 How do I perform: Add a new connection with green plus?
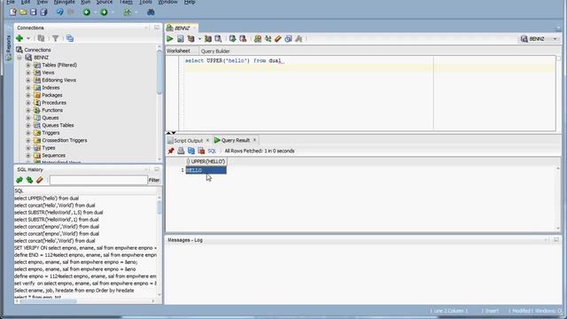click(x=19, y=38)
